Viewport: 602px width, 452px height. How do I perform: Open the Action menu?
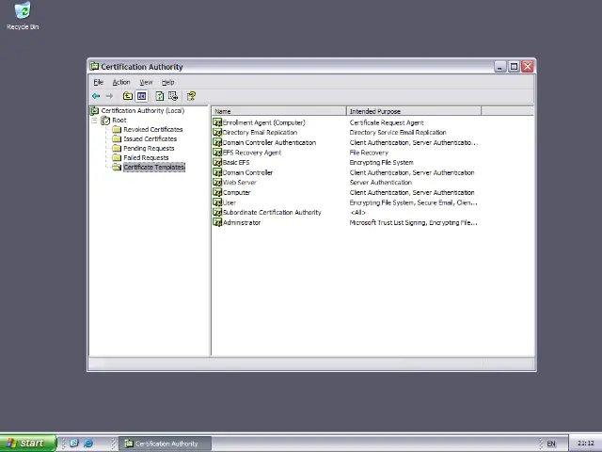121,82
